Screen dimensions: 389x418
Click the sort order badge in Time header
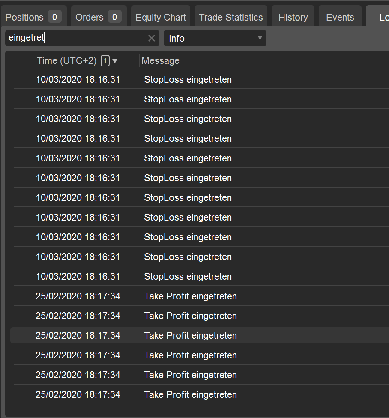(x=105, y=61)
